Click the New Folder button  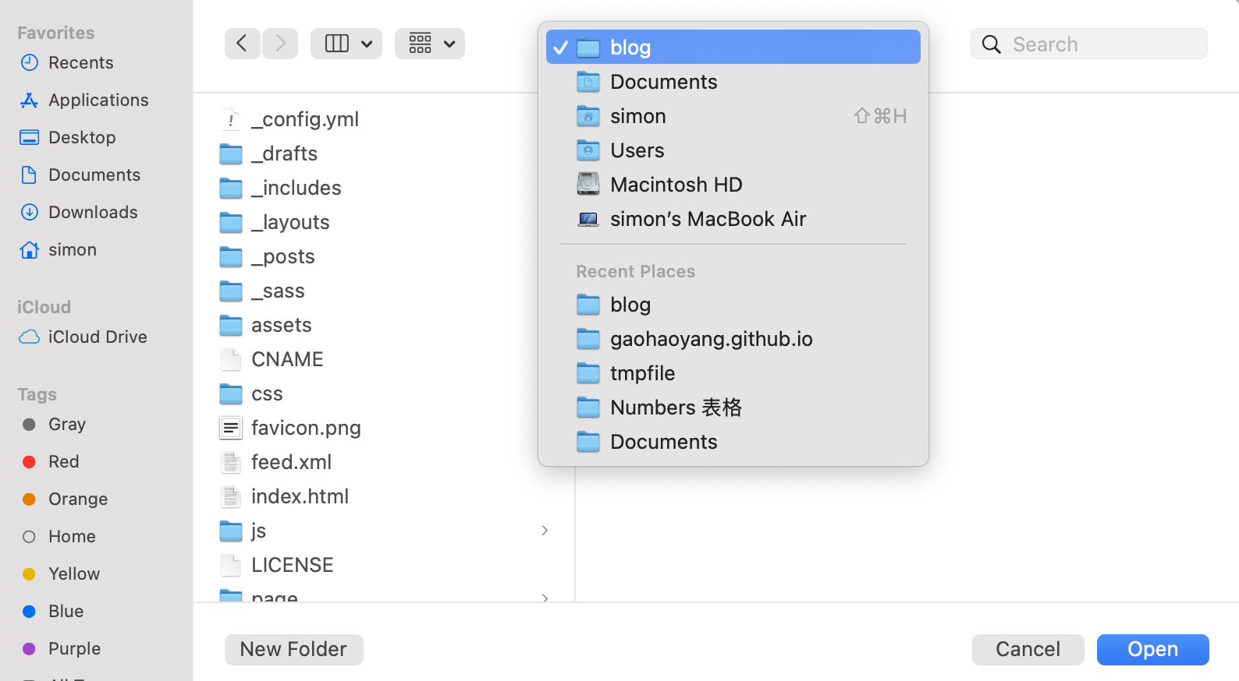click(293, 649)
